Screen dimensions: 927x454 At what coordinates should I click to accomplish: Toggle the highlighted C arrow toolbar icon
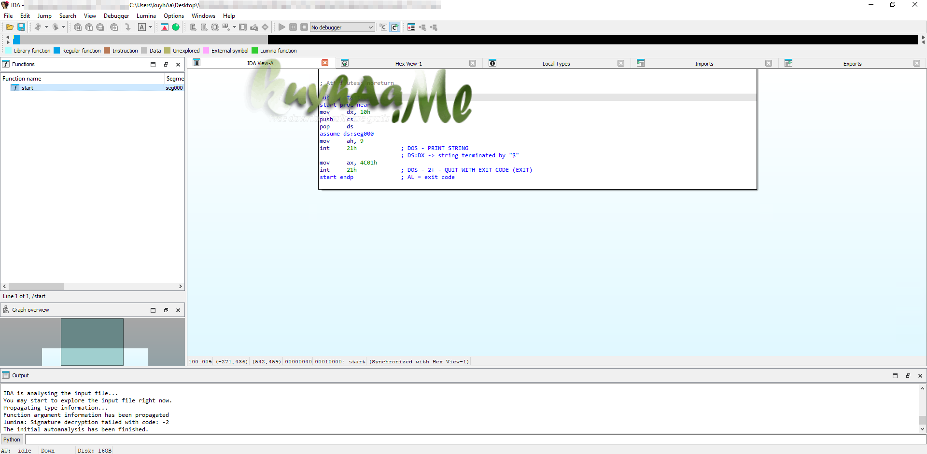(x=395, y=27)
